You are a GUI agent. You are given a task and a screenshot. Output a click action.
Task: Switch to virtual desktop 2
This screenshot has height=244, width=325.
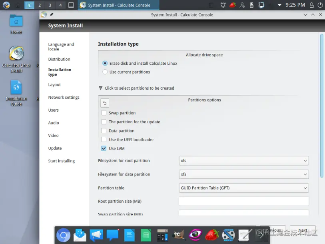point(40,5)
